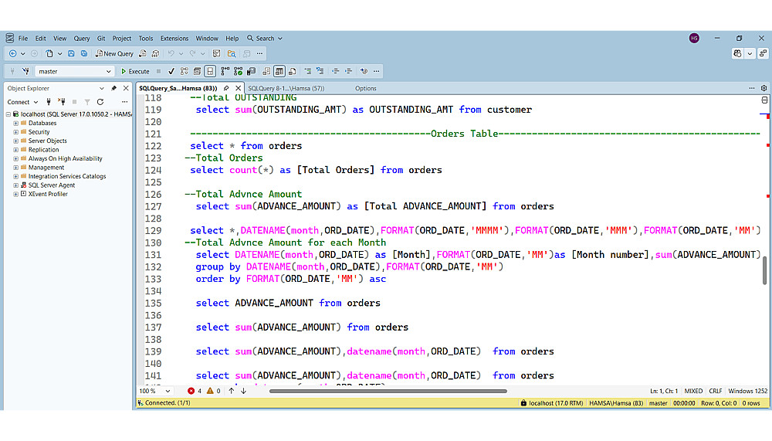Open the Query menu
The width and height of the screenshot is (772, 441).
(82, 38)
